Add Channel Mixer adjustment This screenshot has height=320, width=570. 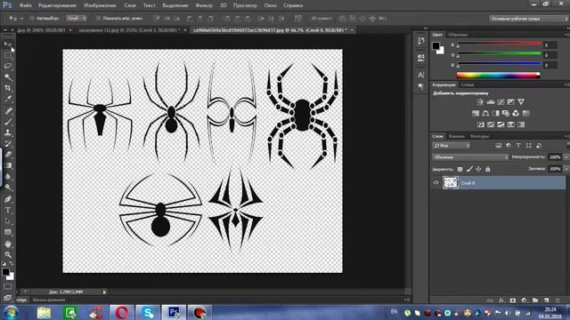516,113
